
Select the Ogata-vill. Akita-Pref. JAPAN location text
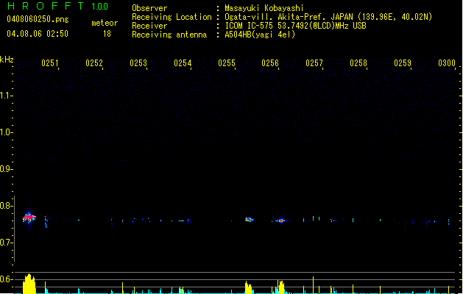point(328,17)
